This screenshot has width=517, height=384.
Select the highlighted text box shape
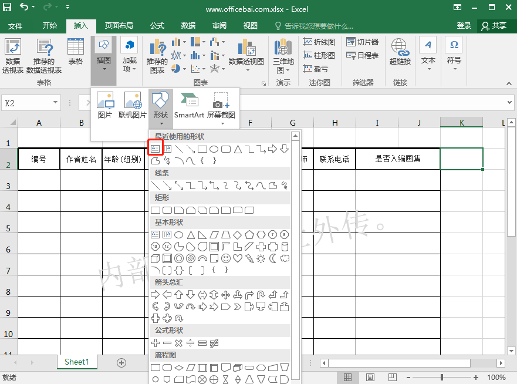(156, 149)
